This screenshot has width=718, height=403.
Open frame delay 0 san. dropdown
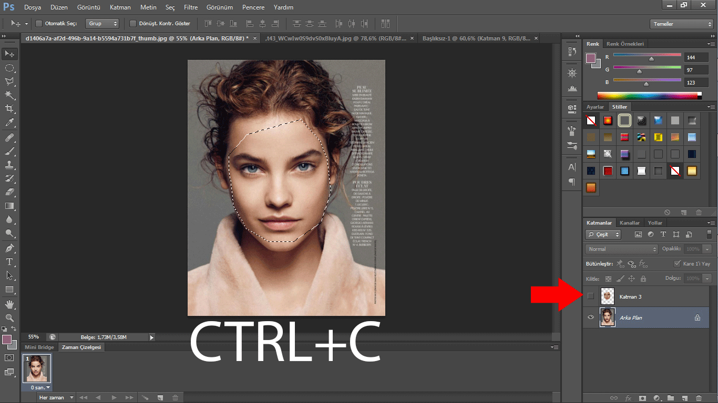[39, 387]
